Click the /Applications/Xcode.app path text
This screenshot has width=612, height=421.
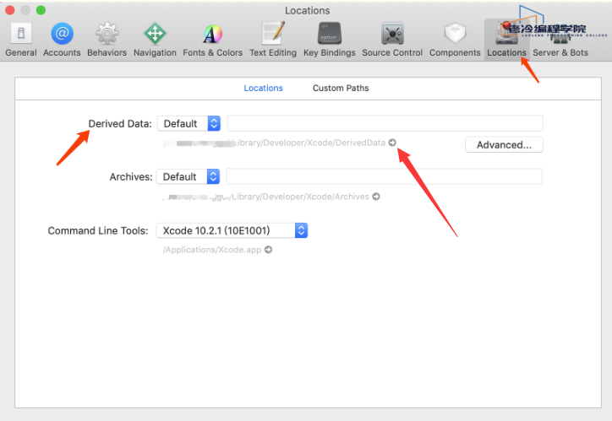(212, 250)
